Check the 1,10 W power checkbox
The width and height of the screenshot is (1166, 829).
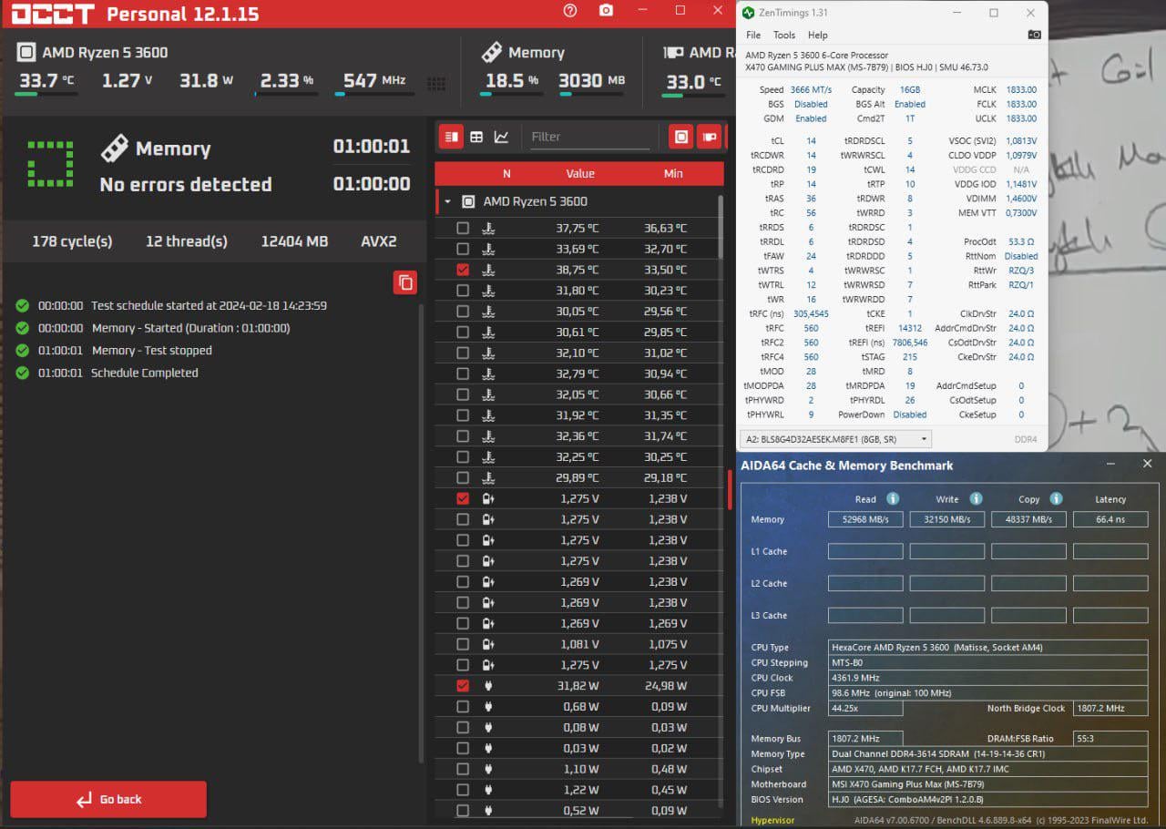click(x=463, y=769)
